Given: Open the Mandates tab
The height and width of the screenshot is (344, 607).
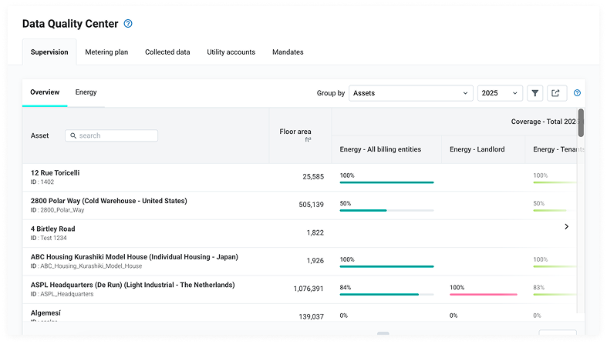Looking at the screenshot, I should click(x=288, y=52).
